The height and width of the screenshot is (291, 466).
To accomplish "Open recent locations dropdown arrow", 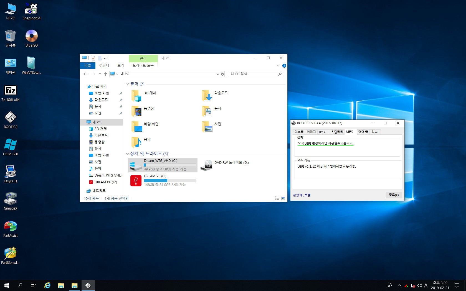I will [x=100, y=74].
